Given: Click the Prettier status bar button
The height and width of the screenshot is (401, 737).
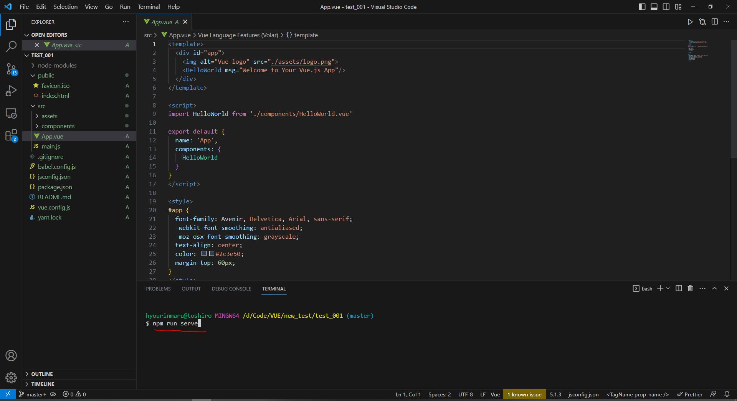Looking at the screenshot, I should click(x=689, y=394).
